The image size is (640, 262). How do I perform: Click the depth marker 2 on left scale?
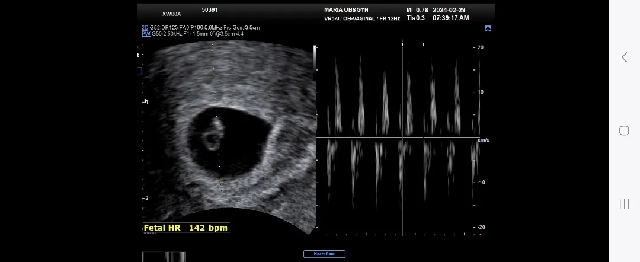pos(146,199)
